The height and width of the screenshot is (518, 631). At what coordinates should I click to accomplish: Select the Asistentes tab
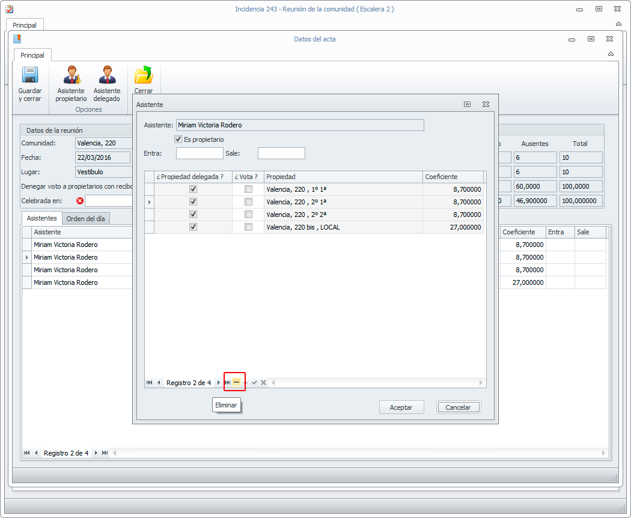(x=42, y=218)
